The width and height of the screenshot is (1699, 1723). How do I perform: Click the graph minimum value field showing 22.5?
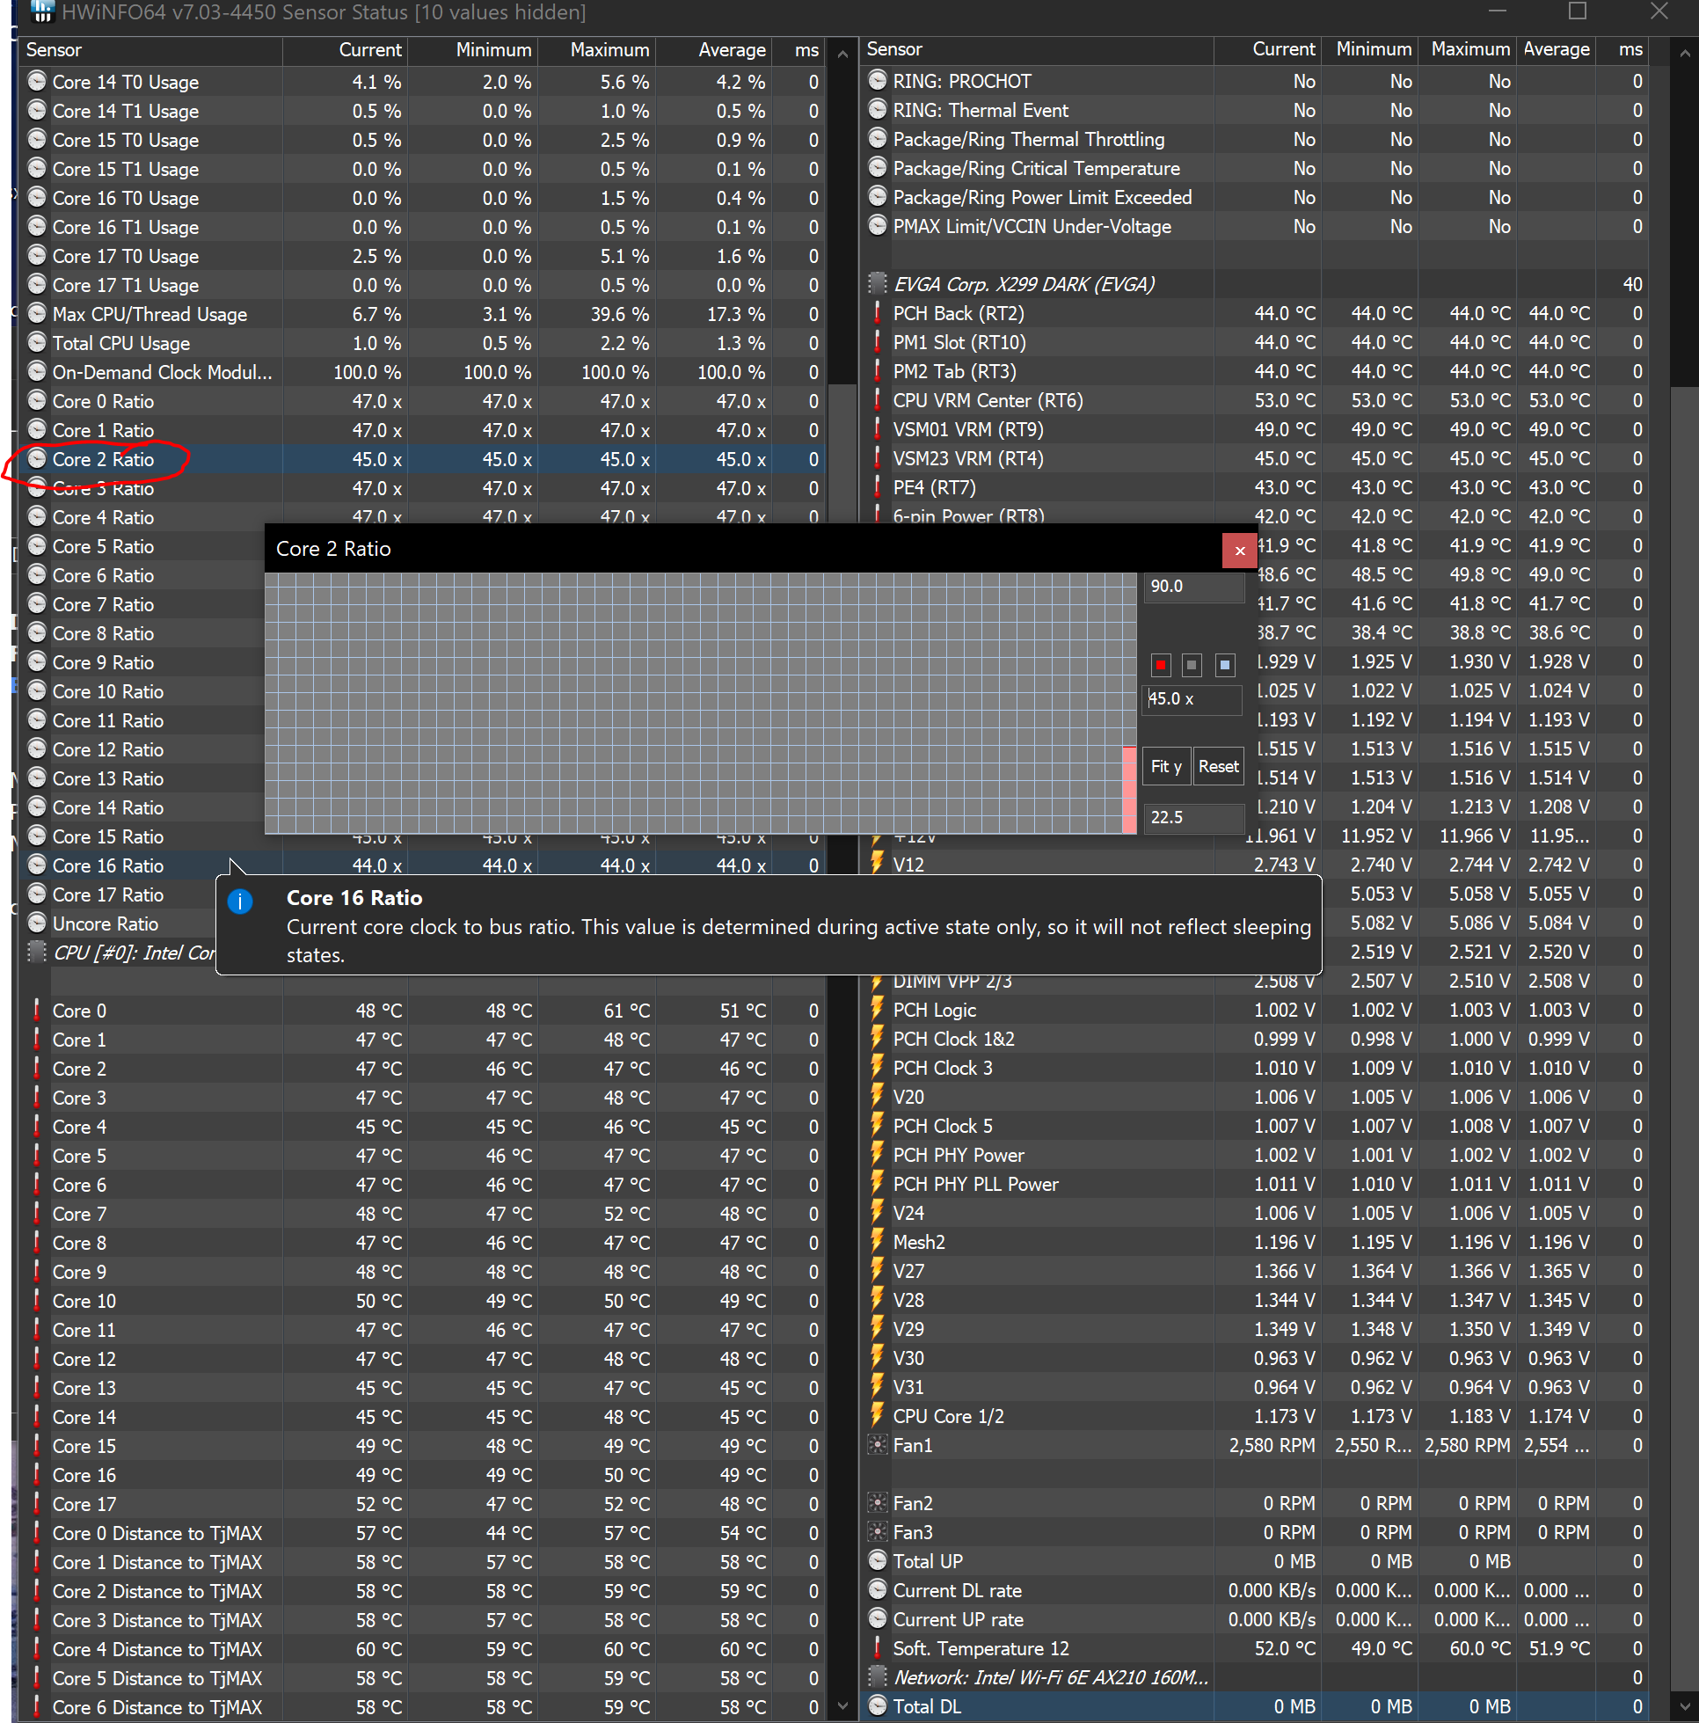pos(1193,817)
